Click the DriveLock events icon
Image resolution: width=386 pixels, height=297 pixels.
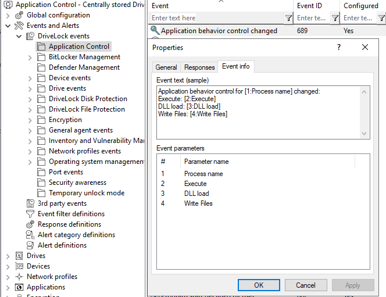point(30,36)
